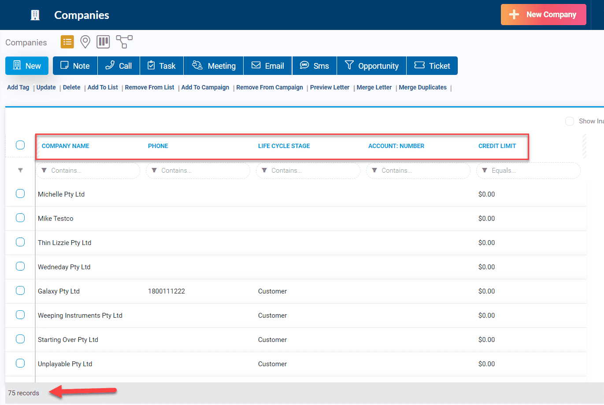
Task: Select the Michelle Pty Ltd row checkbox
Action: (20, 193)
